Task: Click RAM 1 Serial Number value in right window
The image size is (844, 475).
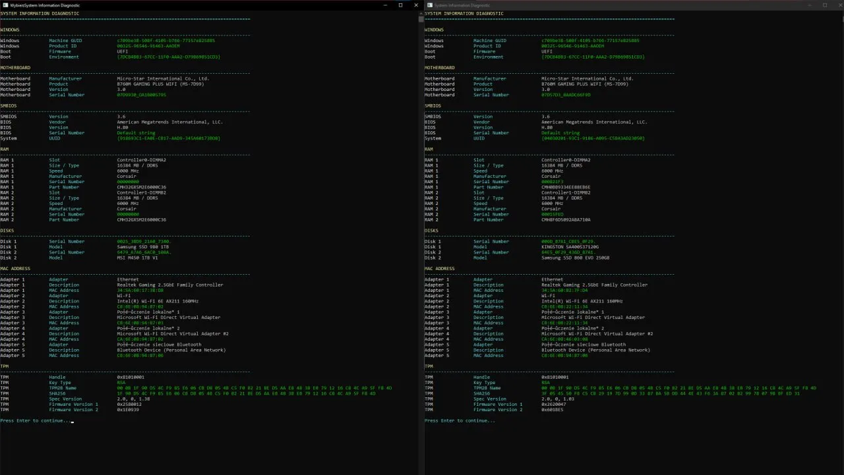Action: tap(552, 182)
